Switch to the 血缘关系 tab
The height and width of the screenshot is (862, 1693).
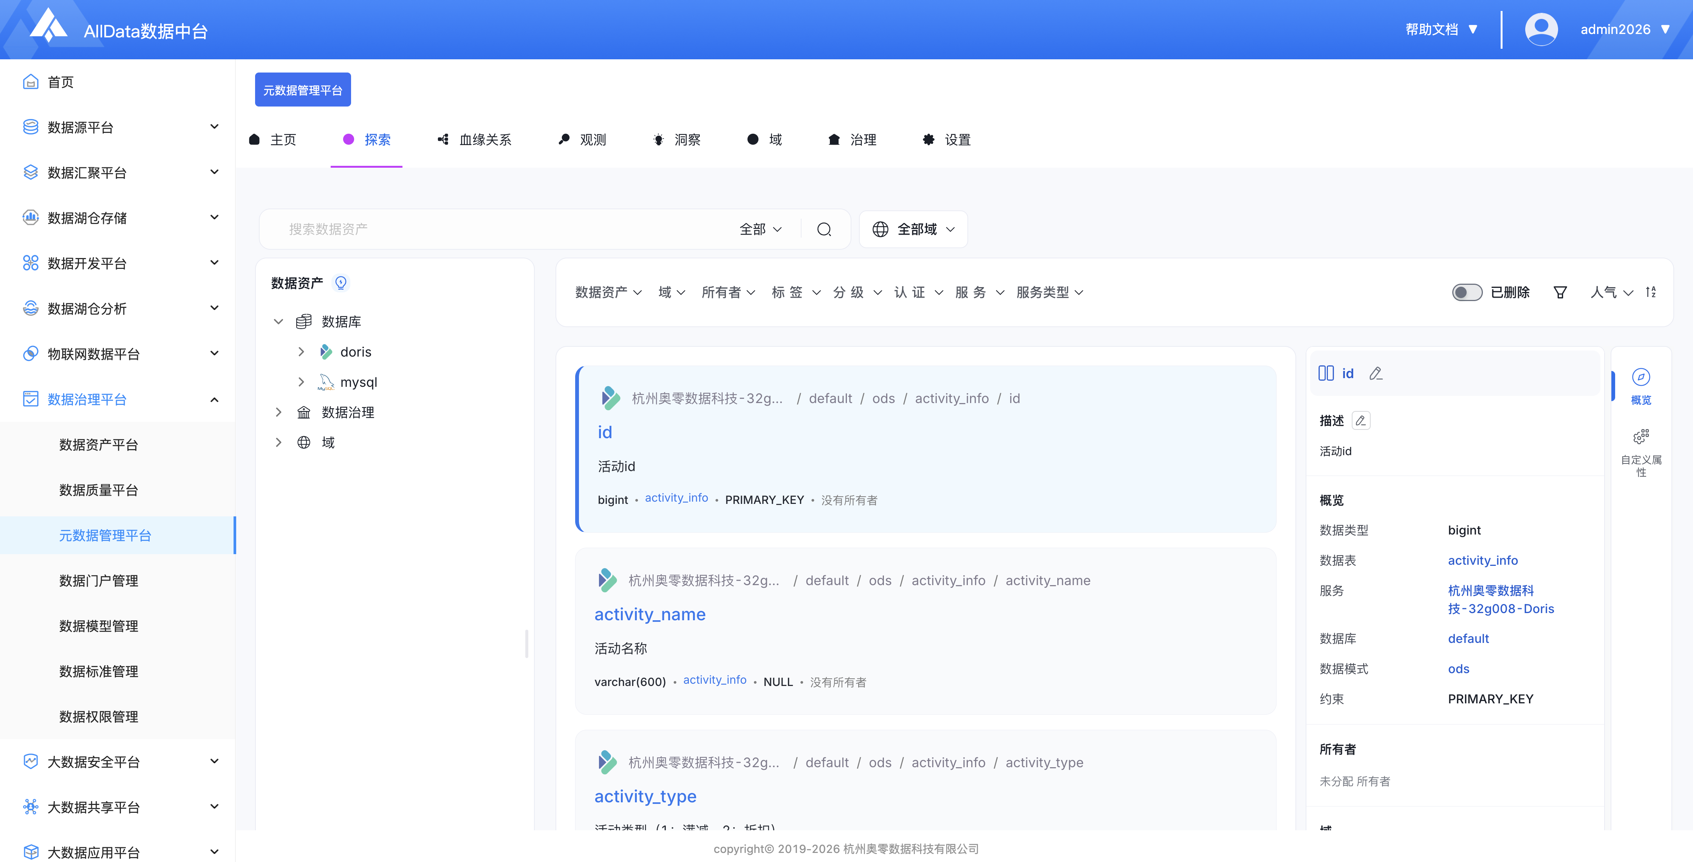[475, 139]
